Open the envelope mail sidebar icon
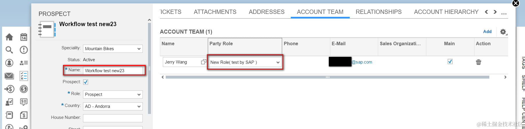Screen dimensions: 525x129 click(9, 76)
